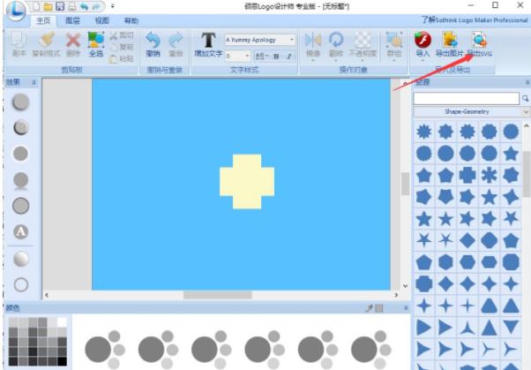Toggle the pin on the color panel

[370, 308]
